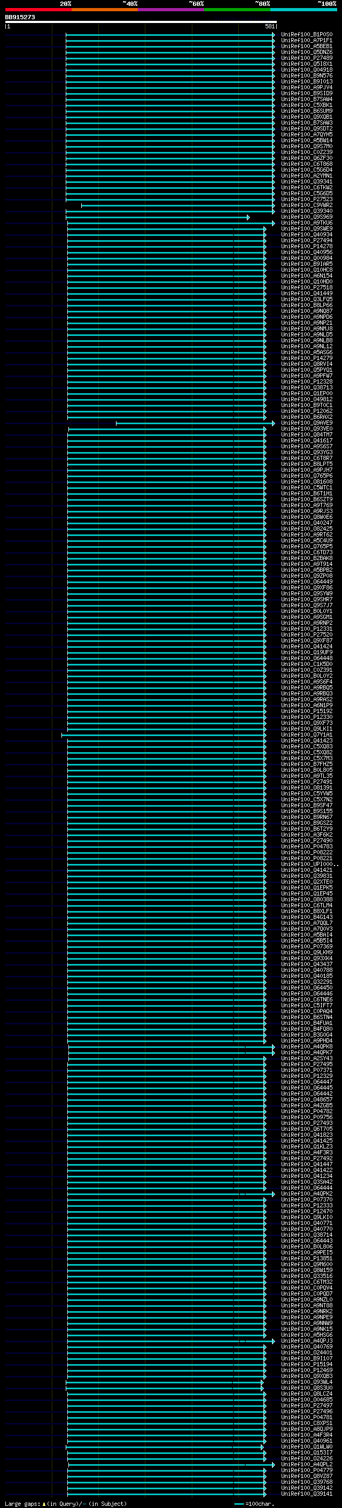
Task: Select the UniRef100_C8XPS1 label
Action: (x=307, y=1423)
